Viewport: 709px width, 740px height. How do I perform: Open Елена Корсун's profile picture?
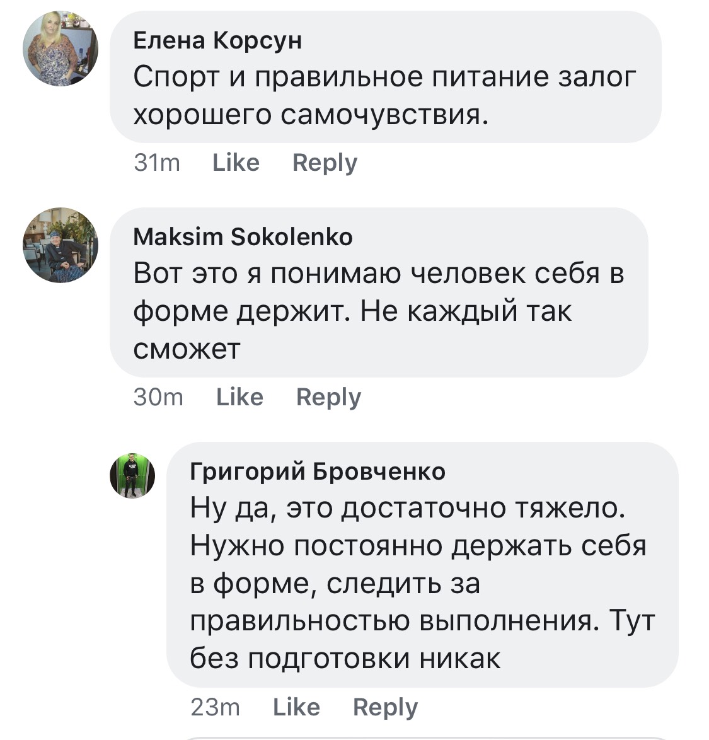61,49
